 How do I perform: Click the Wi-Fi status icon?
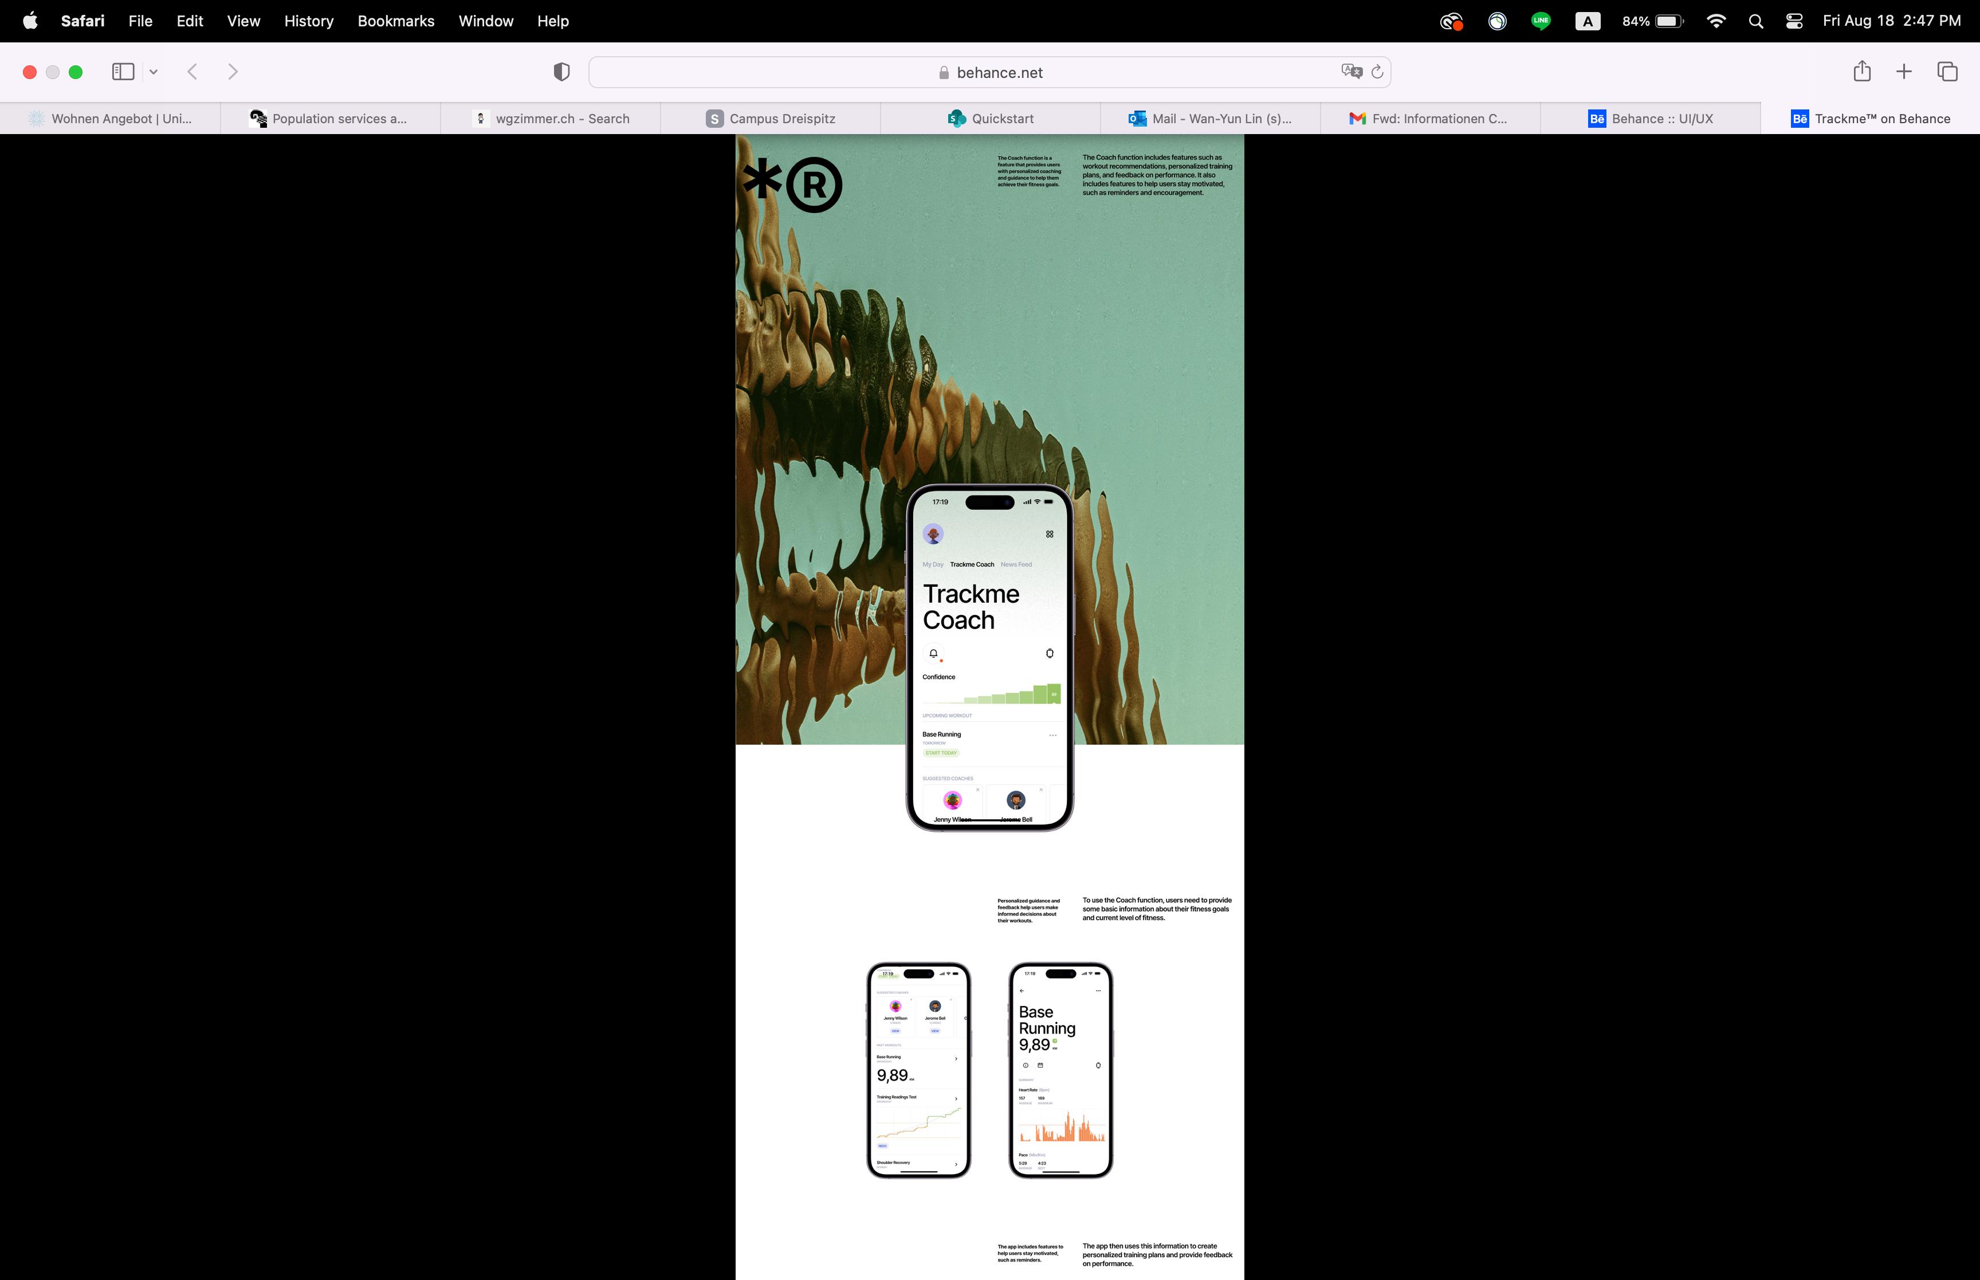click(x=1716, y=21)
